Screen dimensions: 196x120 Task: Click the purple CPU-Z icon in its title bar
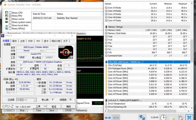[x=3, y=36]
